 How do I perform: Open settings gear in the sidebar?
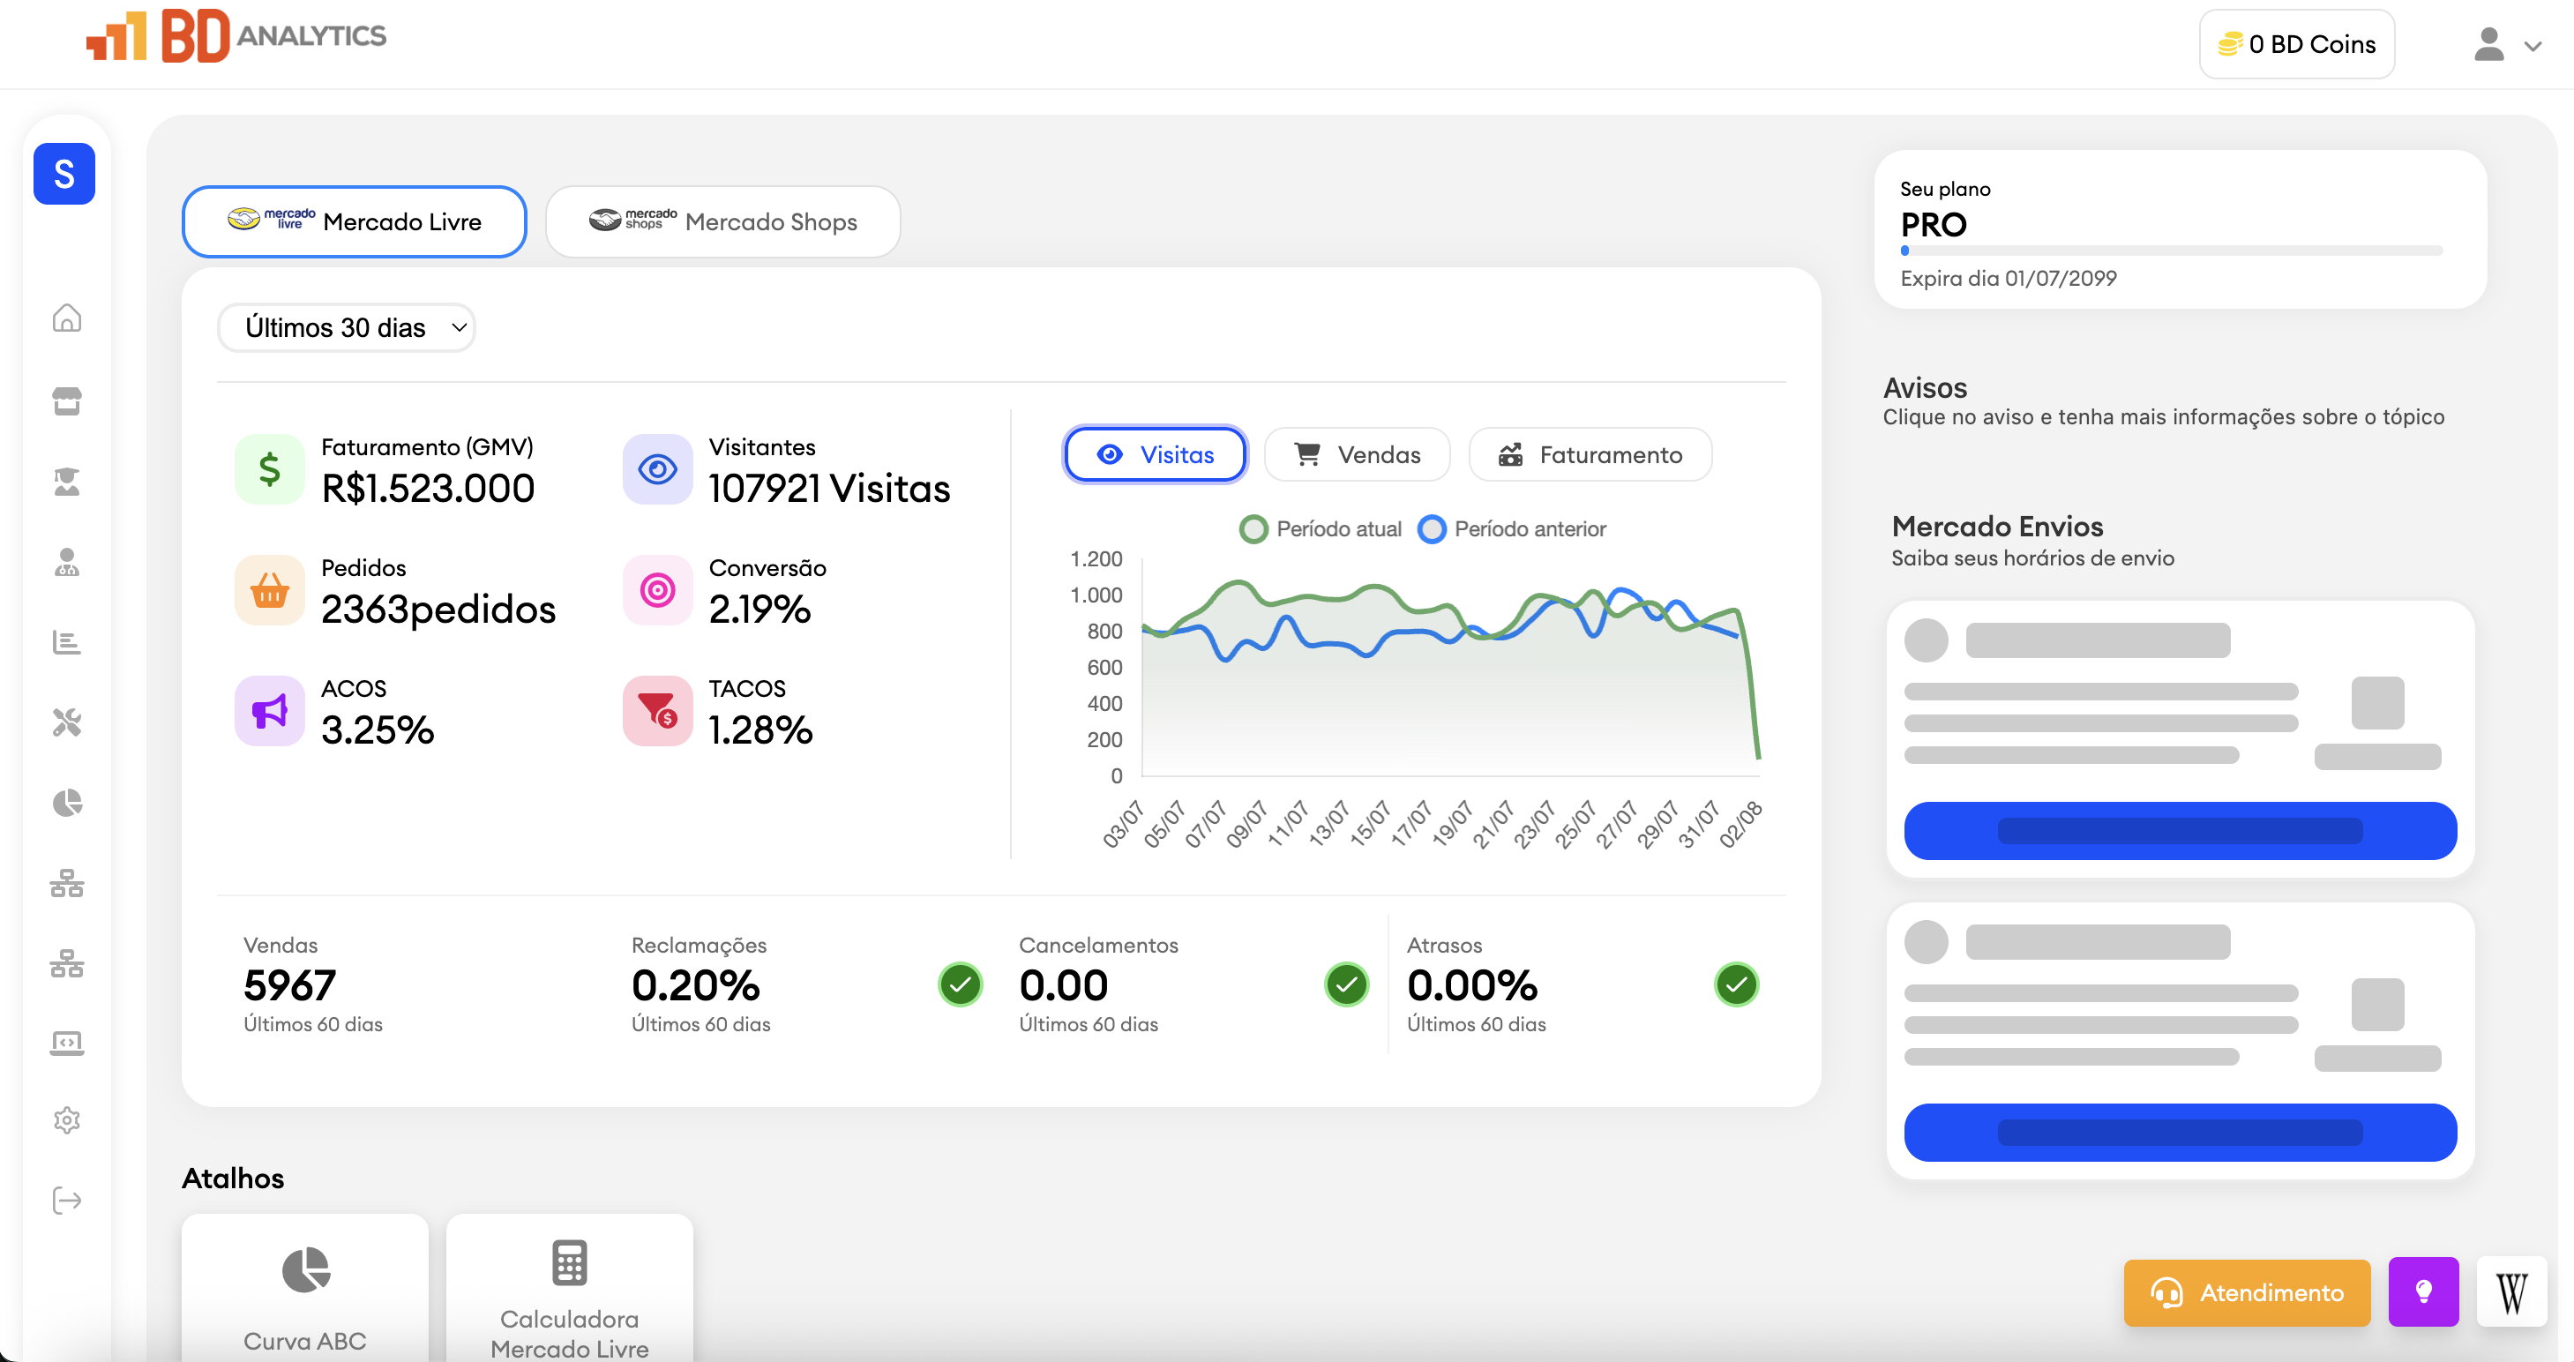click(x=67, y=1120)
